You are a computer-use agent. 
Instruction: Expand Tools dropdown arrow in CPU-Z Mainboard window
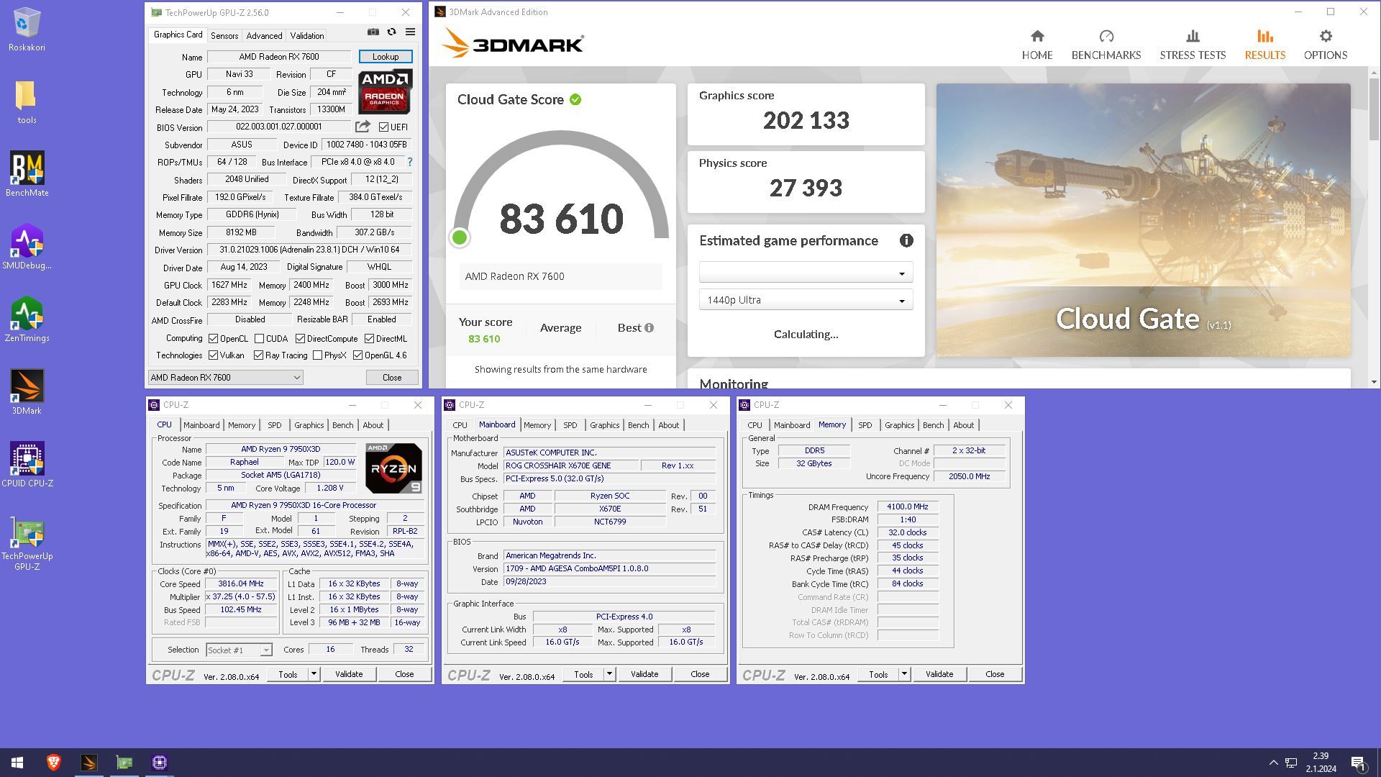[609, 674]
